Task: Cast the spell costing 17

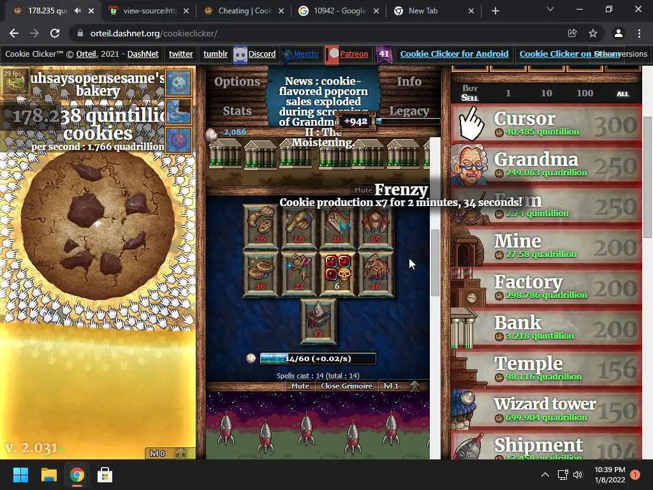Action: click(x=318, y=322)
